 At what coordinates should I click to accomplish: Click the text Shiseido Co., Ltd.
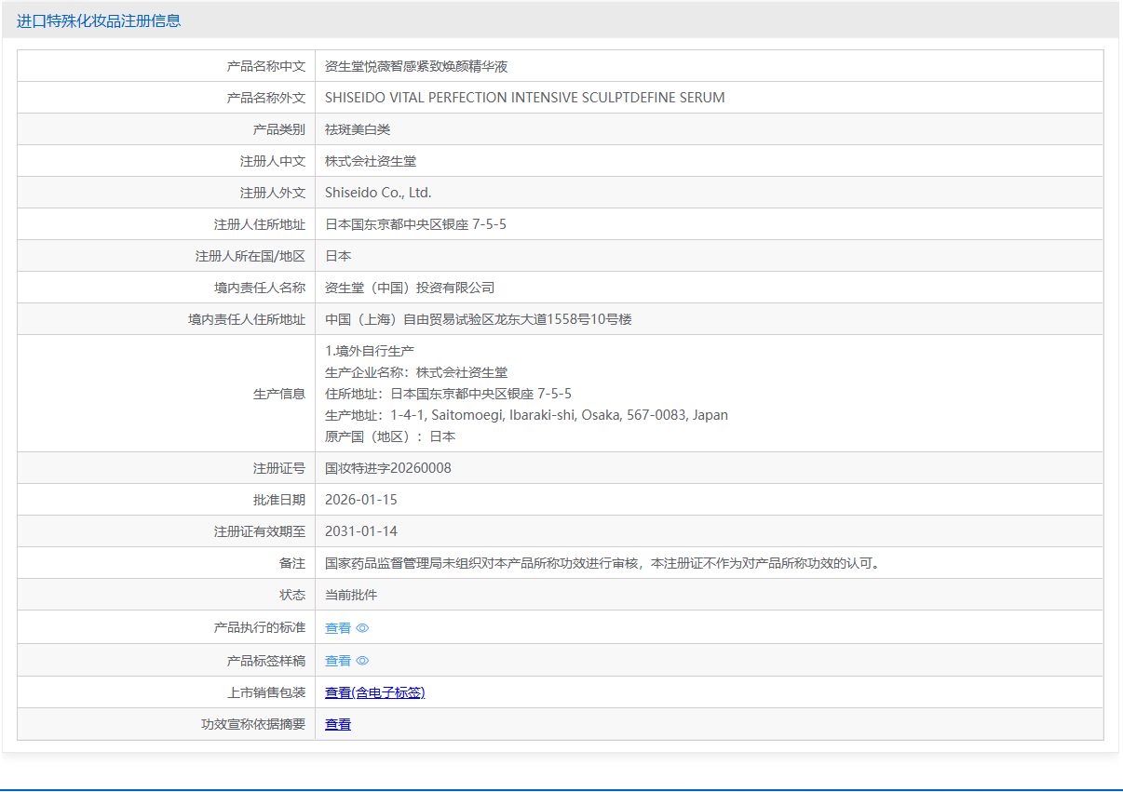click(378, 193)
